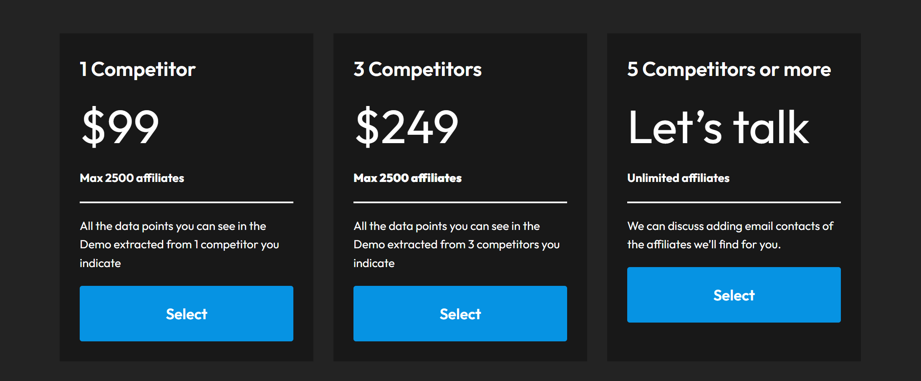
Task: Click the $99 price text
Action: (x=120, y=126)
